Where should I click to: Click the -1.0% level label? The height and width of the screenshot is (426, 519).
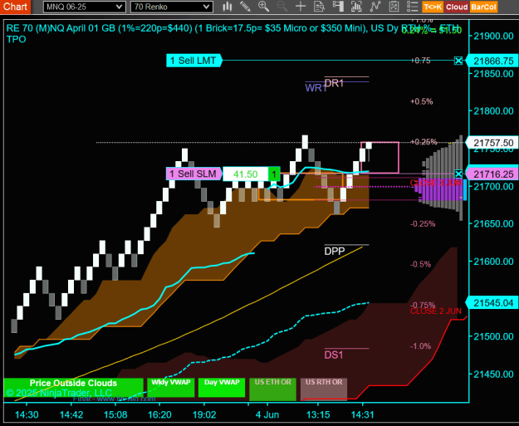(x=420, y=346)
